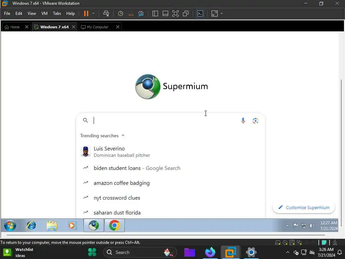This screenshot has height=259, width=345.
Task: Open the File menu
Action: [x=7, y=13]
